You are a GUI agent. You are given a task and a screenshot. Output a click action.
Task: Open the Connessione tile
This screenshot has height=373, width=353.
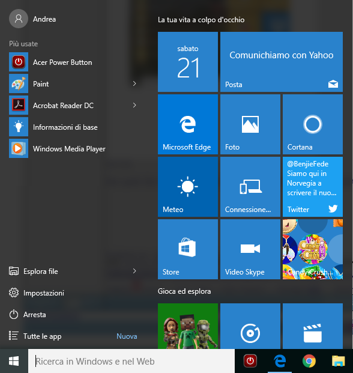pyautogui.click(x=250, y=187)
